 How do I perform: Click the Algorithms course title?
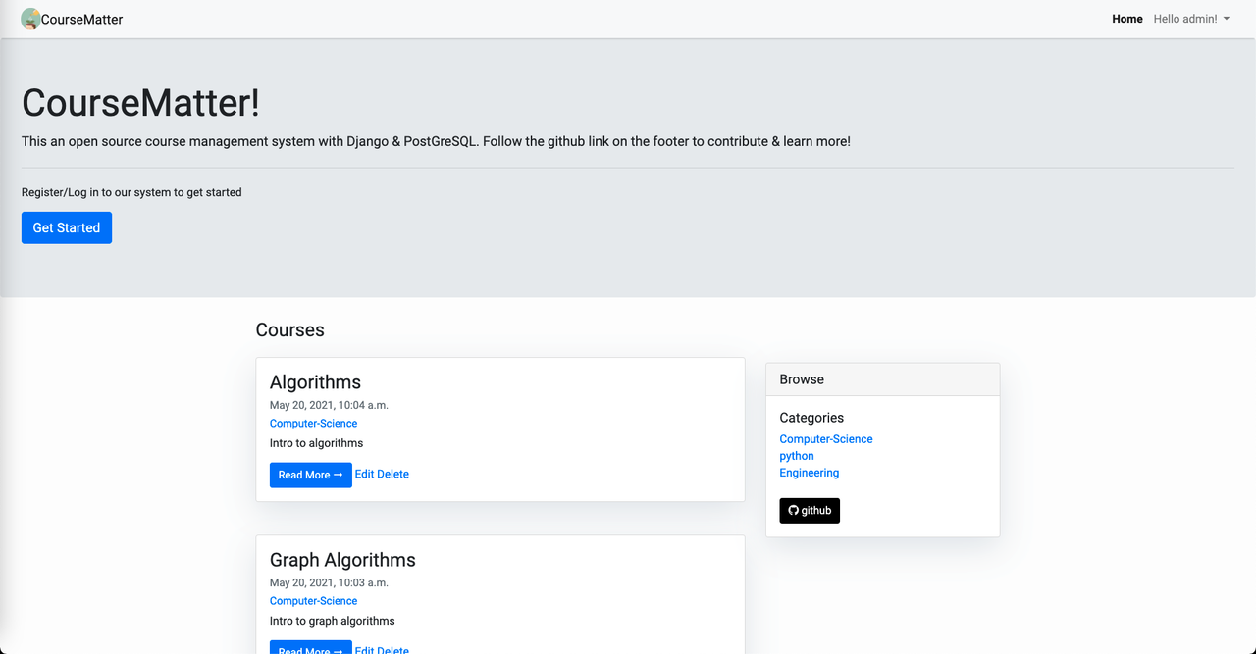click(x=315, y=382)
